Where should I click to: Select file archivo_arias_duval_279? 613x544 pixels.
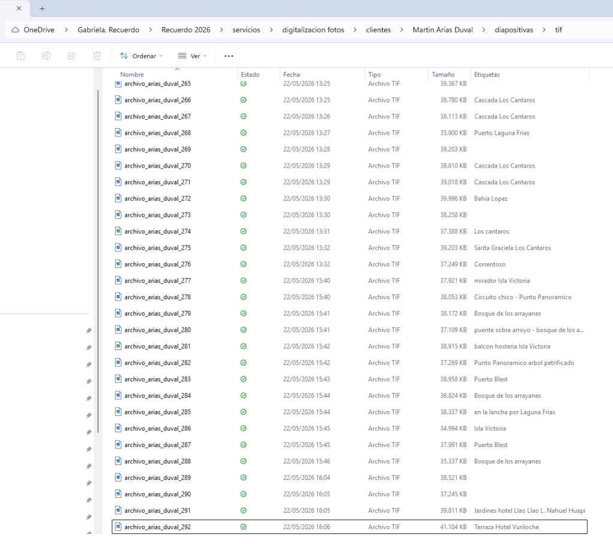tap(157, 314)
